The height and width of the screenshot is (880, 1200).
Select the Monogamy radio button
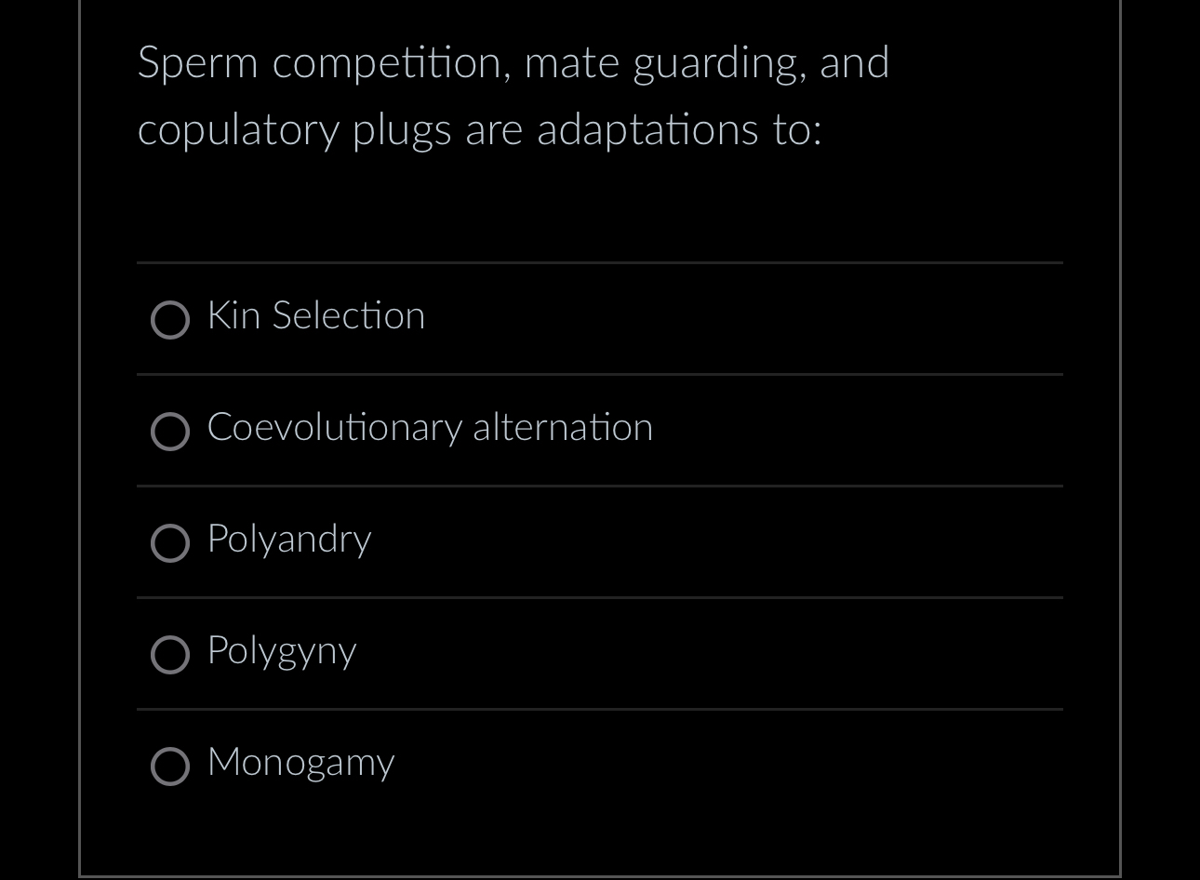click(x=170, y=767)
